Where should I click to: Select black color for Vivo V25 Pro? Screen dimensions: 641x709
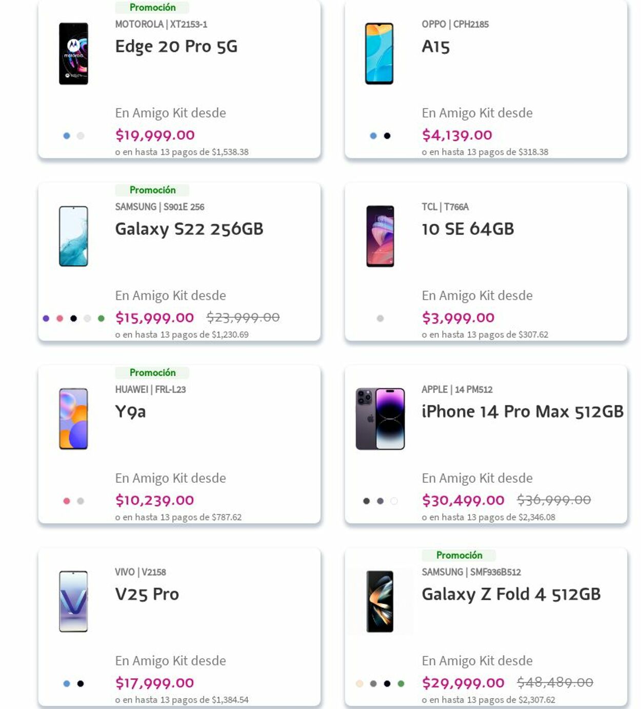pos(81,684)
